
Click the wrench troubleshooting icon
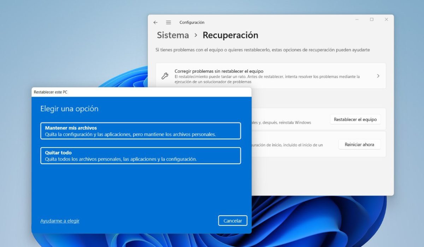click(165, 76)
